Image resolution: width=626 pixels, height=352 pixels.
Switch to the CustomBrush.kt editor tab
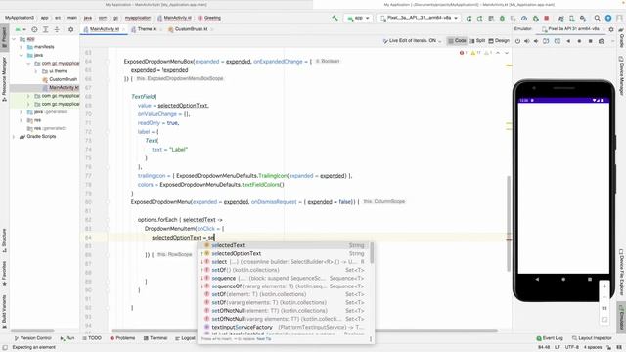click(x=191, y=29)
